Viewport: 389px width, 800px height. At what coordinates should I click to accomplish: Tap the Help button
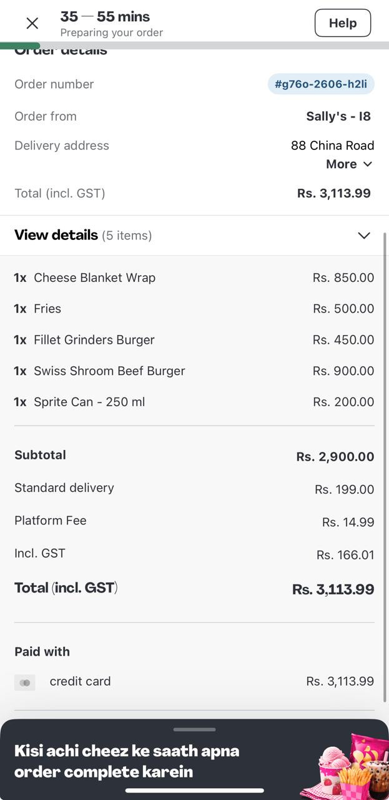[342, 23]
